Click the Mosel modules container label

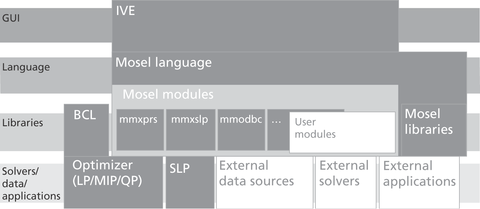(x=168, y=94)
